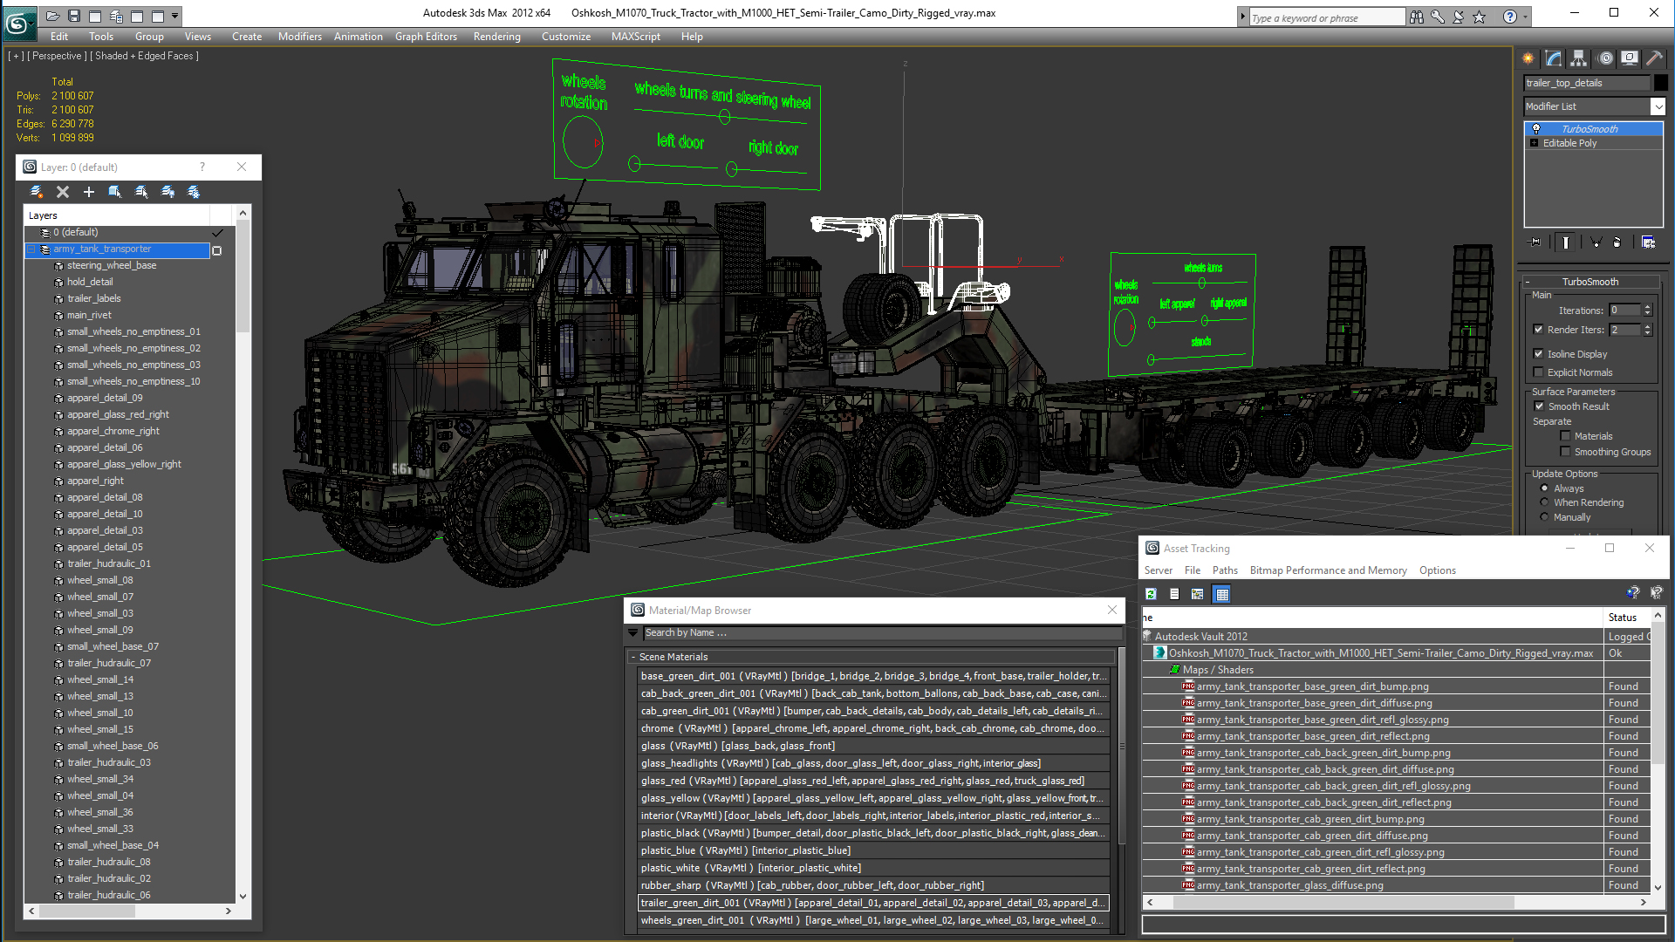Screen dimensions: 1675x942
Task: Select trailer_green_dirt_001 material entry
Action: tap(873, 903)
